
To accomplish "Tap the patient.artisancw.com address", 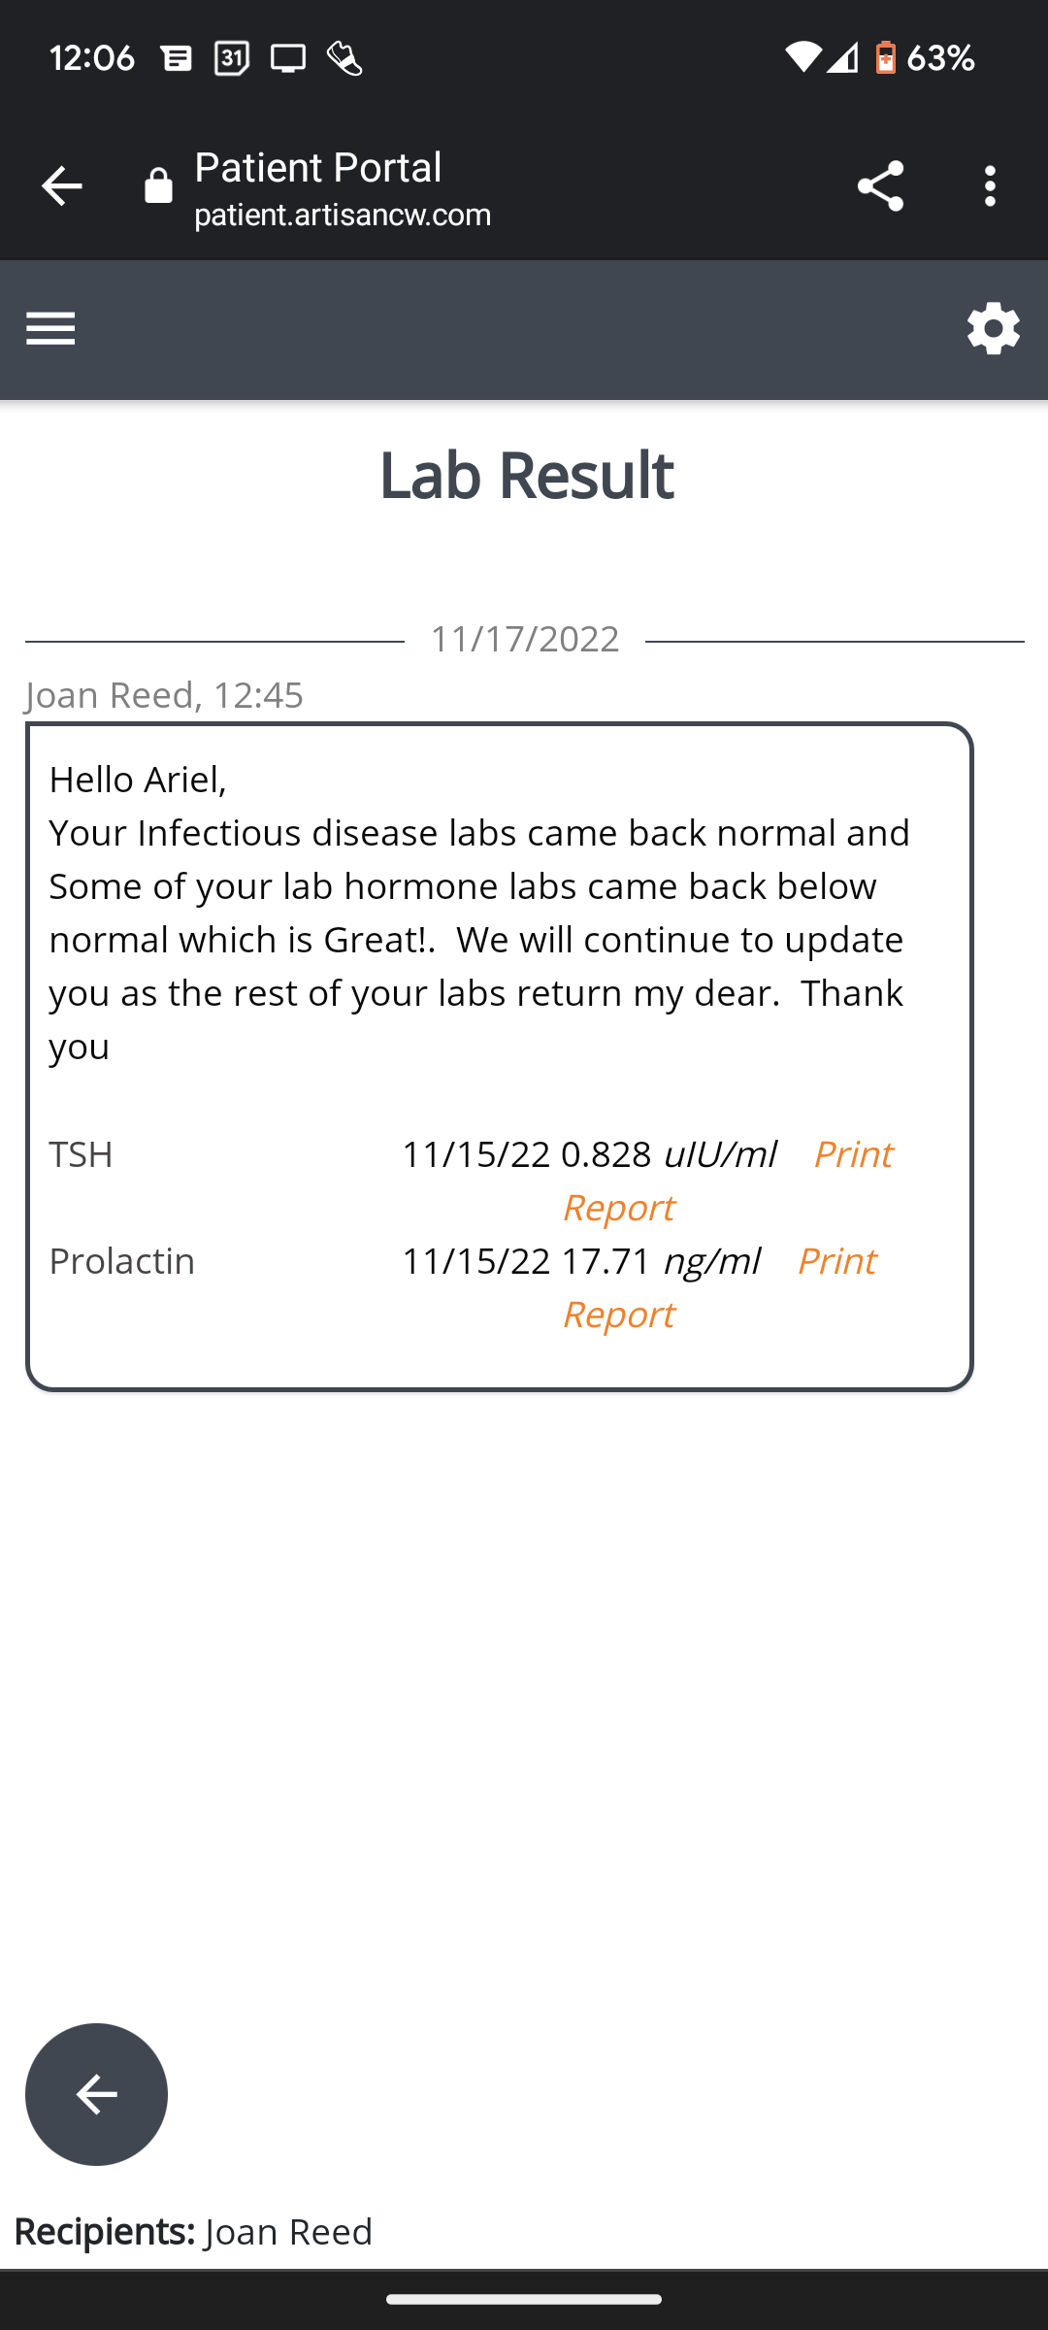I will (x=343, y=215).
